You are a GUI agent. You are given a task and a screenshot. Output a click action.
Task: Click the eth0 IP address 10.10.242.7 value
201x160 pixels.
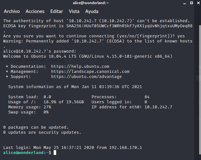(158, 107)
